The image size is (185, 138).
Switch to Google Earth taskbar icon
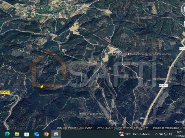click(x=56, y=134)
